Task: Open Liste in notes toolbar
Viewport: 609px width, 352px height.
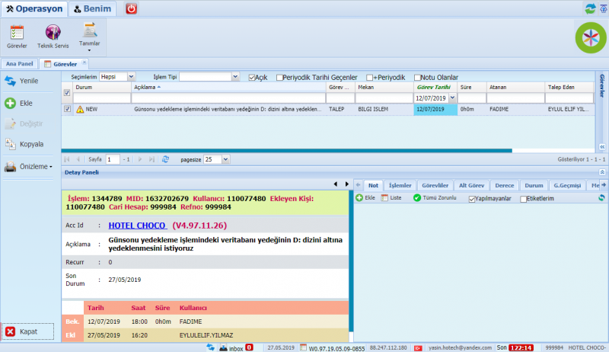Action: tap(391, 198)
